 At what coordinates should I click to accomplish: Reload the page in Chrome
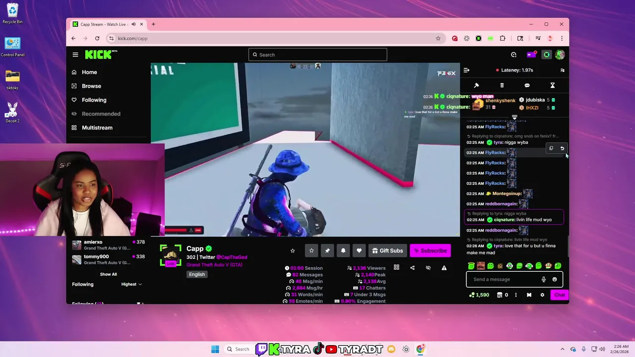(x=97, y=38)
